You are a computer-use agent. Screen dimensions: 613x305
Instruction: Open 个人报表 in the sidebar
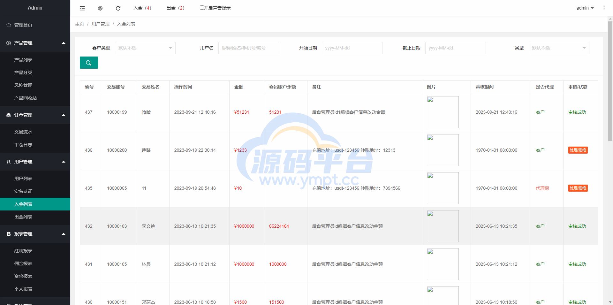[35, 289]
